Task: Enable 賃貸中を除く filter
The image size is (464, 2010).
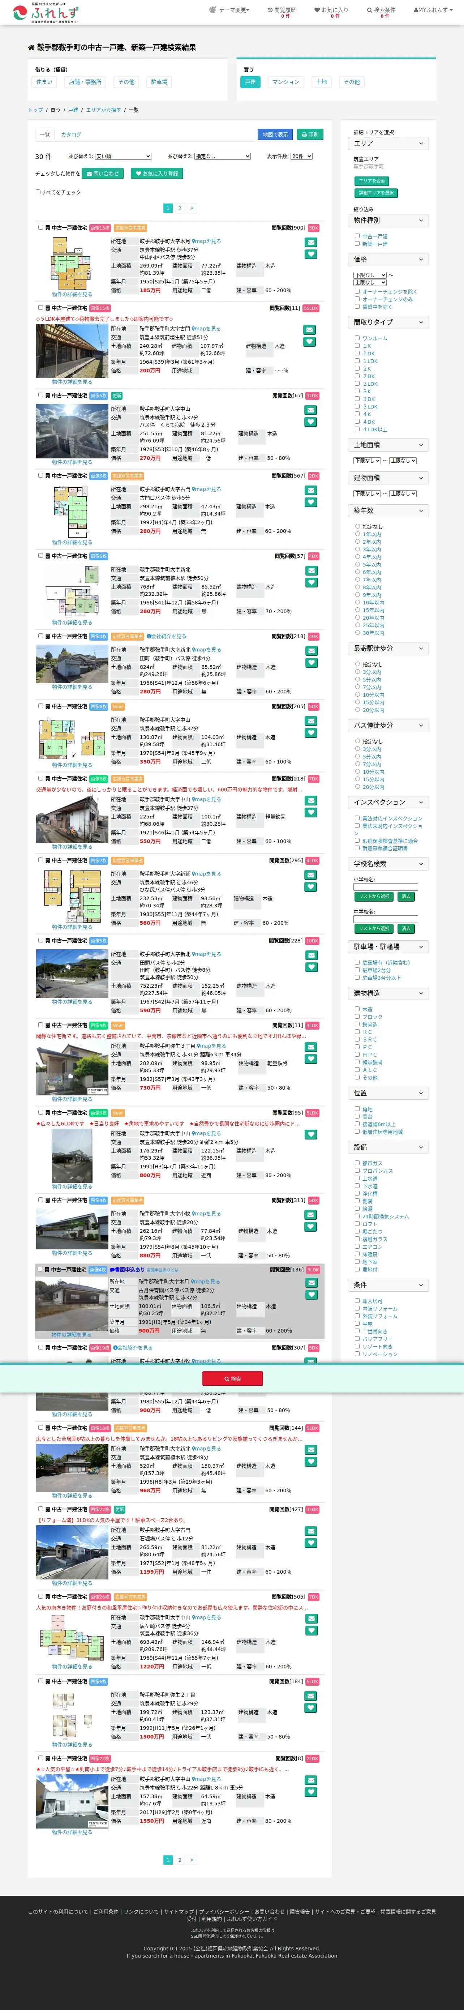Action: (x=357, y=307)
